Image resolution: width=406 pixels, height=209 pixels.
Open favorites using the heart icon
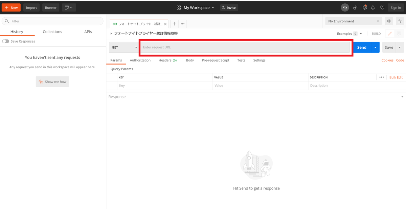pyautogui.click(x=382, y=7)
